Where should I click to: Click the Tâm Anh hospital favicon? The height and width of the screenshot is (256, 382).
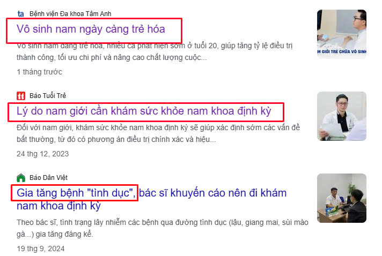[21, 14]
